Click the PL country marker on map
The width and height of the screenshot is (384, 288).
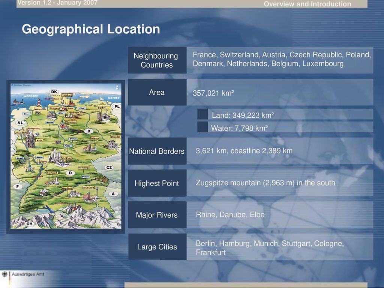tap(117, 106)
